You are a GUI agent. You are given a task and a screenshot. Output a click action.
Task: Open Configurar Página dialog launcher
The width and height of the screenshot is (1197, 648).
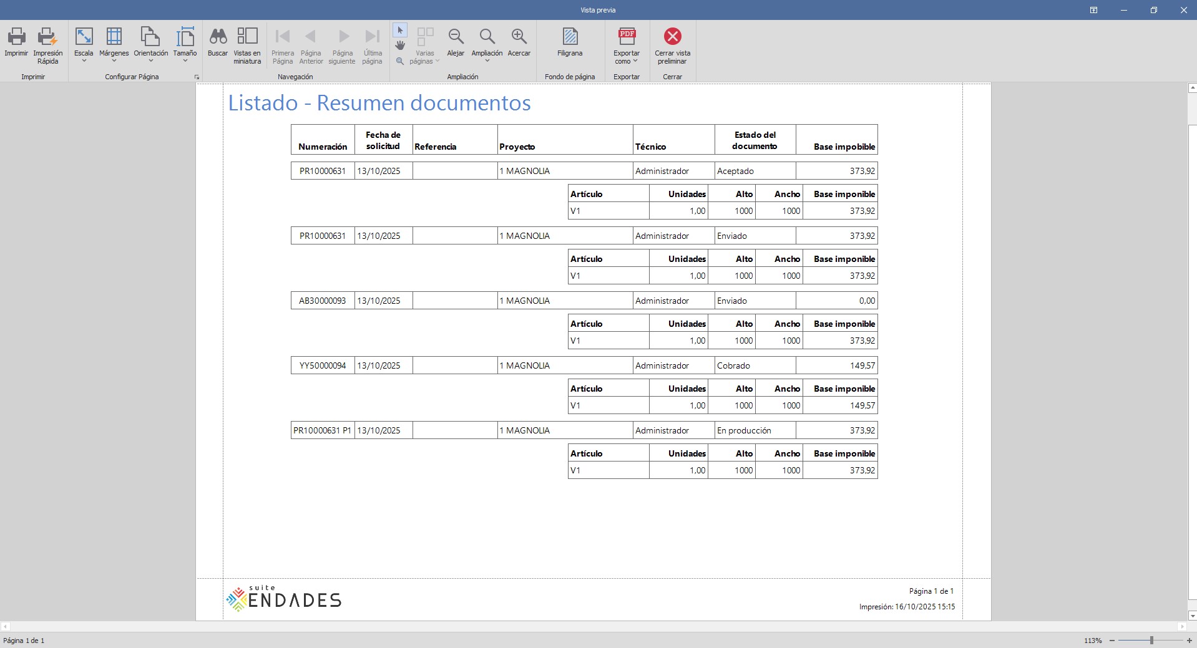(197, 77)
